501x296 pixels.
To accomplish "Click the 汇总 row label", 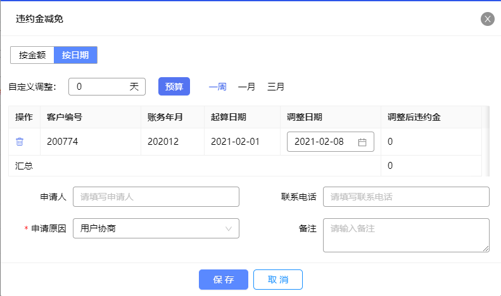I will pos(24,166).
